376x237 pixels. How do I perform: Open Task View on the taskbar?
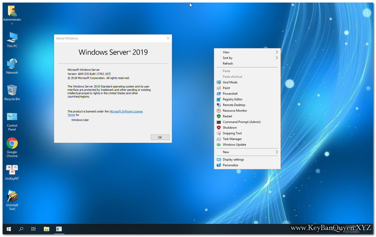click(33, 229)
